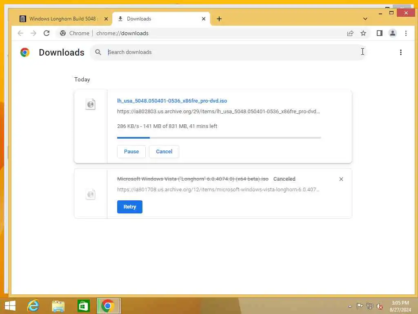The height and width of the screenshot is (314, 418).
Task: Remove canceled Vista Longhorn entry with X
Action: click(341, 179)
